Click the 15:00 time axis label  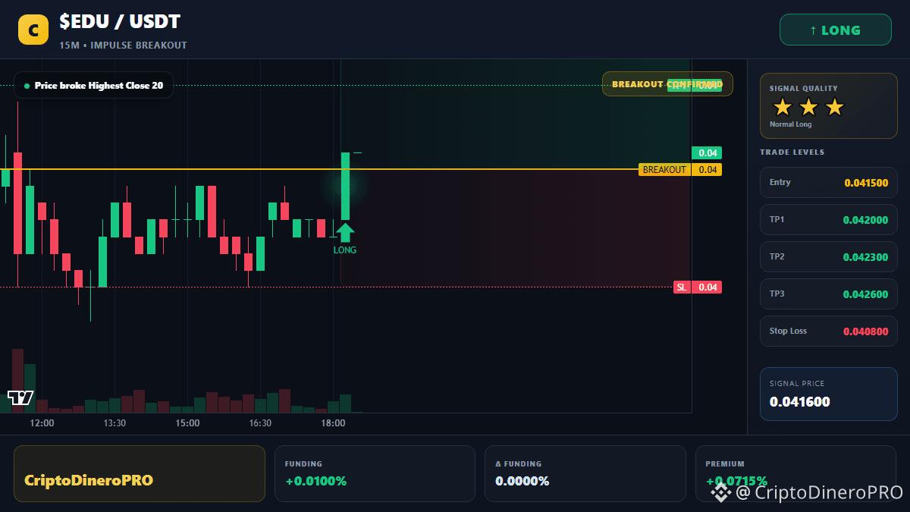pos(187,423)
